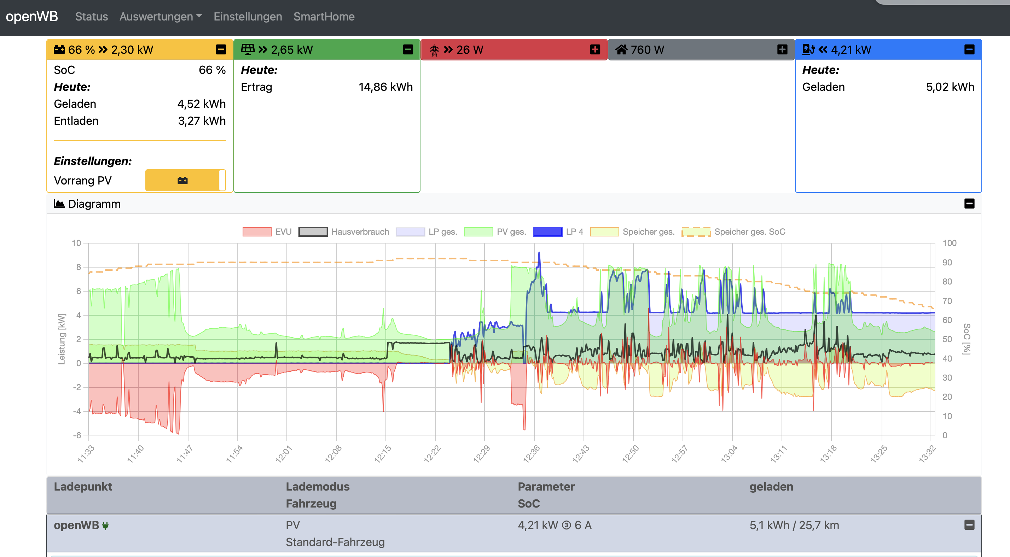
Task: Open the Auswertungen dropdown menu
Action: pos(160,17)
